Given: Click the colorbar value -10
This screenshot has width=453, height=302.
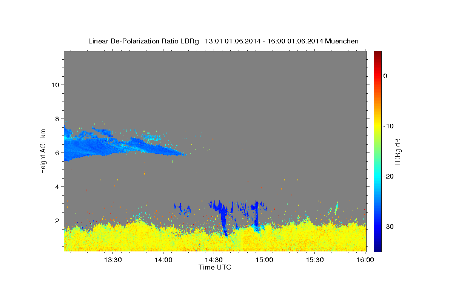Looking at the screenshot, I should pyautogui.click(x=389, y=126).
